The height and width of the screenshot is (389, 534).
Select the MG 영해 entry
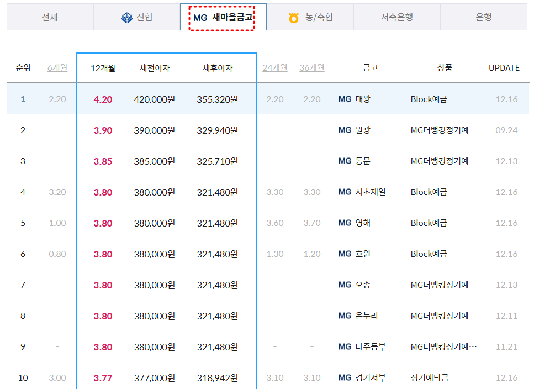click(354, 223)
